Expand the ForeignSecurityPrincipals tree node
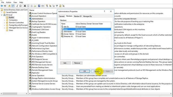Viewport: 173px width, 97px height. (4, 25)
